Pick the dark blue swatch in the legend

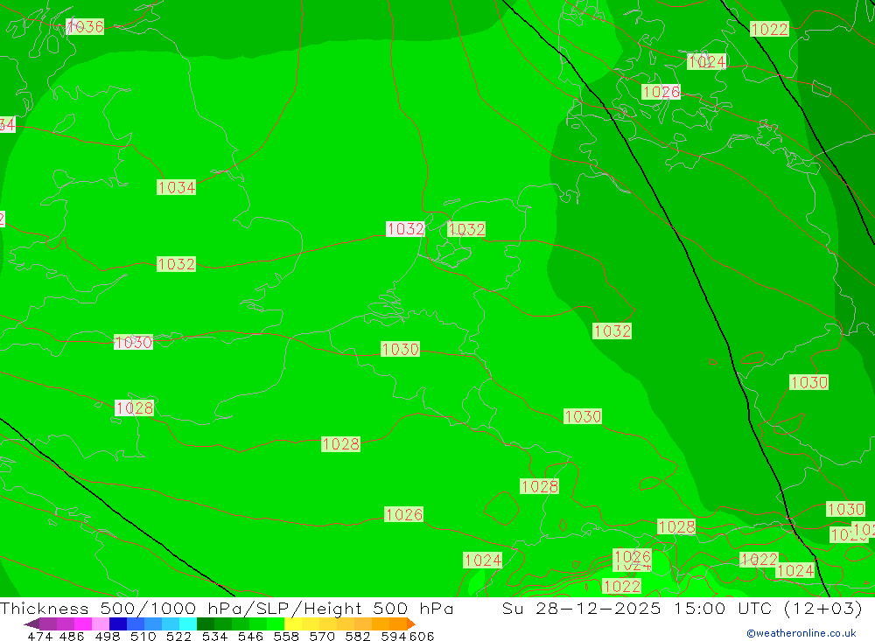pos(118,624)
